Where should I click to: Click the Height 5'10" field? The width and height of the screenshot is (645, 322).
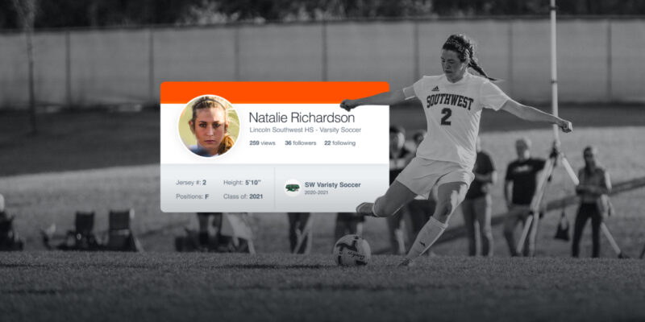pos(242,183)
